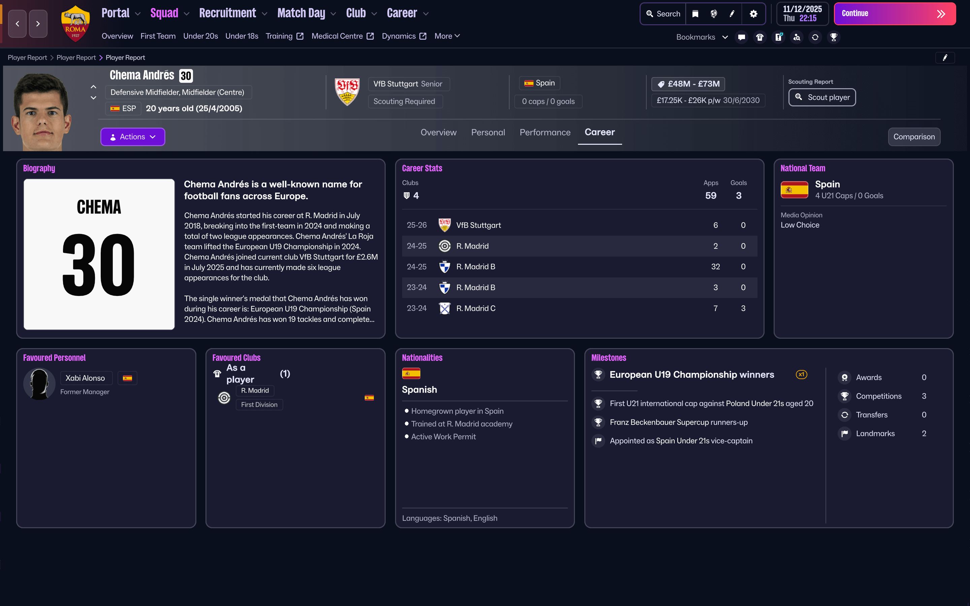The width and height of the screenshot is (970, 606).
Task: Open the trophy shortcut in bookmarks row
Action: pyautogui.click(x=834, y=37)
